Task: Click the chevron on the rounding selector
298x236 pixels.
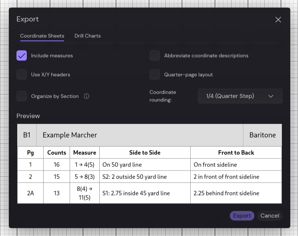Action: tap(271, 96)
